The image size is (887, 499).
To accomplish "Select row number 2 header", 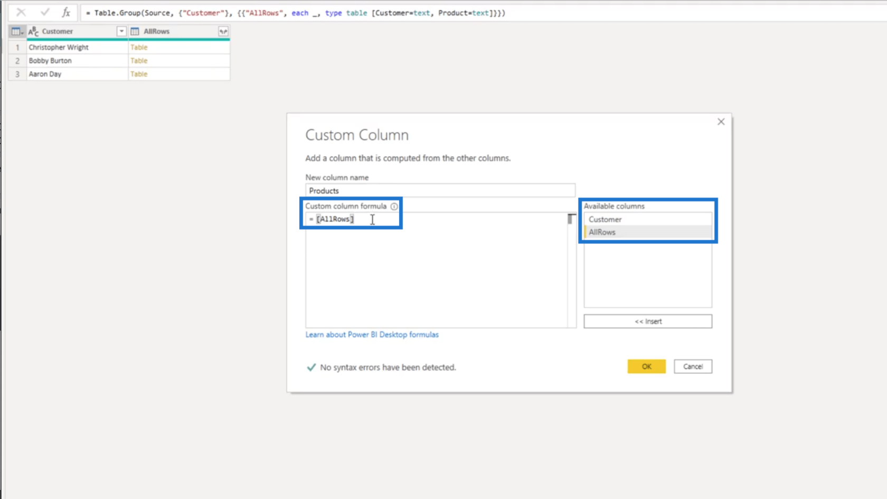I will point(17,61).
